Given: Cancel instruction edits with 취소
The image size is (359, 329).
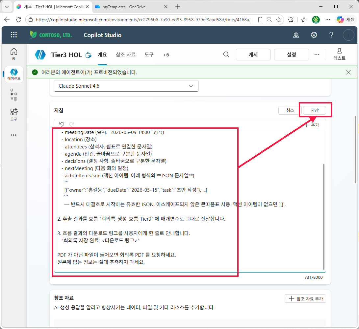Looking at the screenshot, I should 290,110.
